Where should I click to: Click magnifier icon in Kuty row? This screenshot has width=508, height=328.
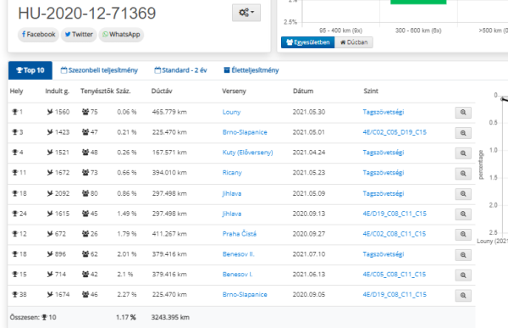(x=463, y=153)
